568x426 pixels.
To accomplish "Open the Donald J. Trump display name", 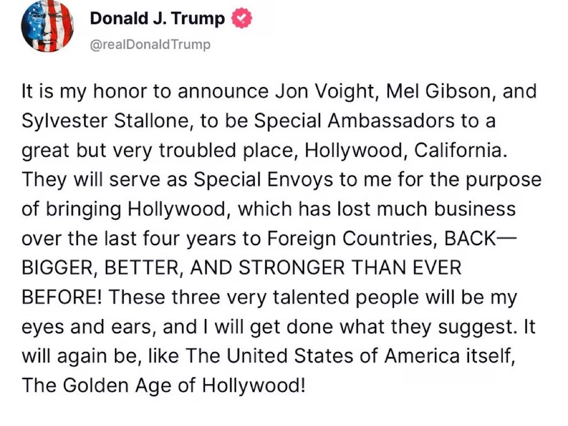I will point(157,19).
